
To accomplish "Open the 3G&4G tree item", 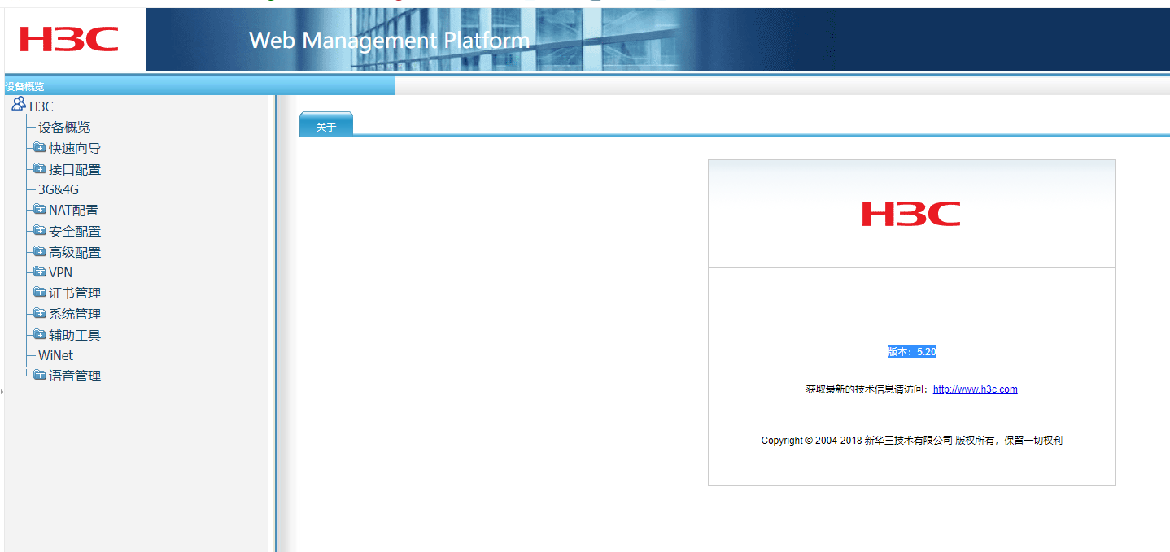I will 59,189.
